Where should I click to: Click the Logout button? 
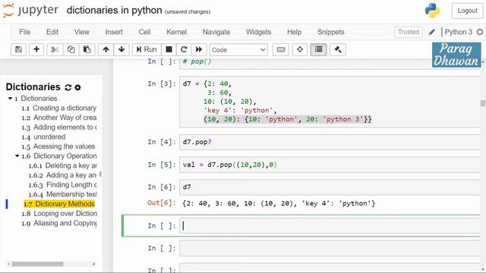tap(468, 11)
